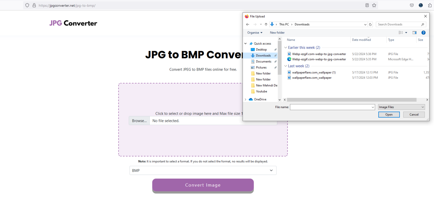The image size is (434, 206).
Task: Change the file view layout icon
Action: tap(401, 33)
